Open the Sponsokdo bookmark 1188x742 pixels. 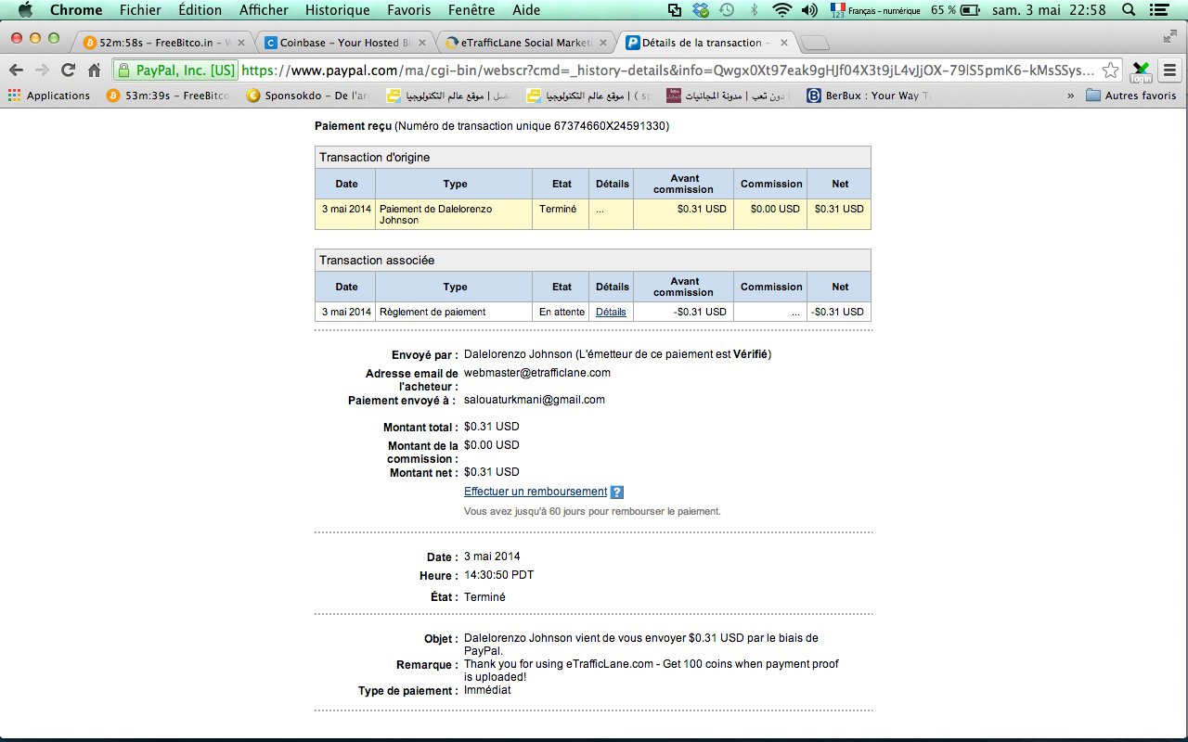(310, 96)
